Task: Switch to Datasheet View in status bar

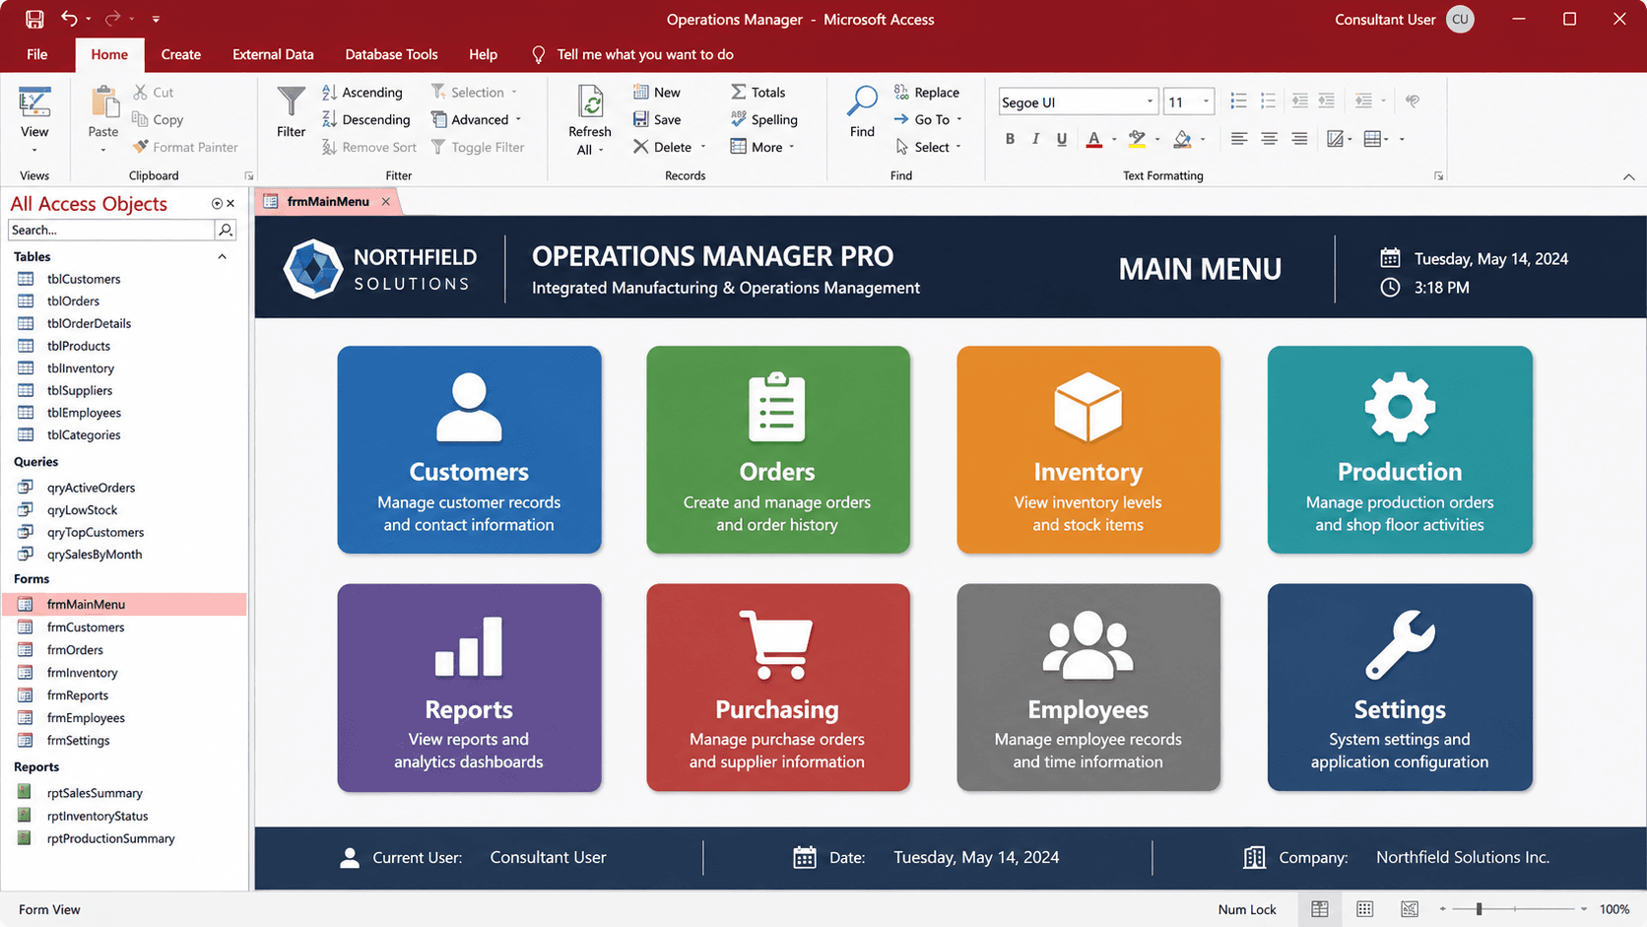Action: 1364,909
